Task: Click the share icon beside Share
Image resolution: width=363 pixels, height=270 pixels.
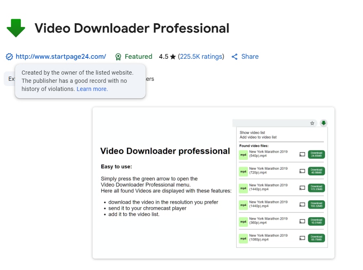Action: [x=235, y=57]
